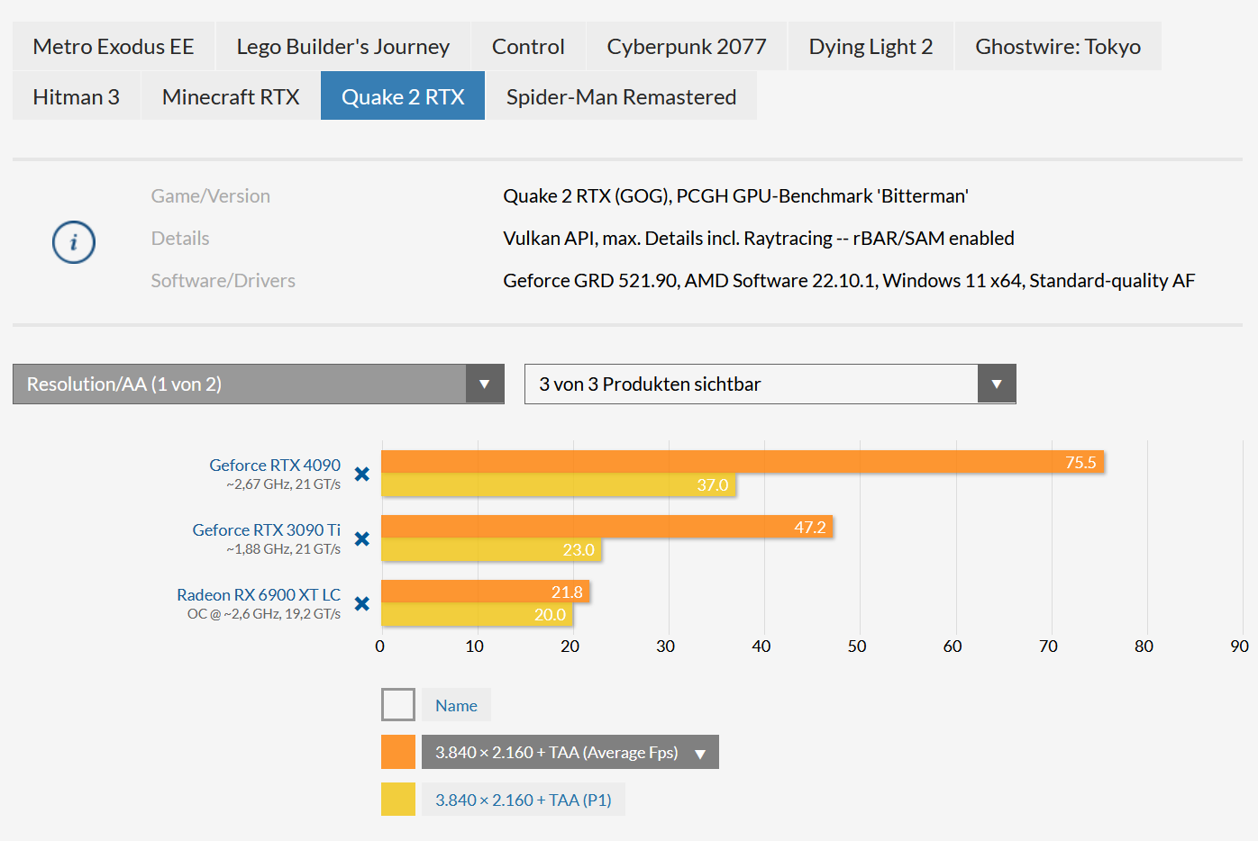Open the Cyberpunk 2077 tab
This screenshot has width=1258, height=841.
(x=687, y=46)
